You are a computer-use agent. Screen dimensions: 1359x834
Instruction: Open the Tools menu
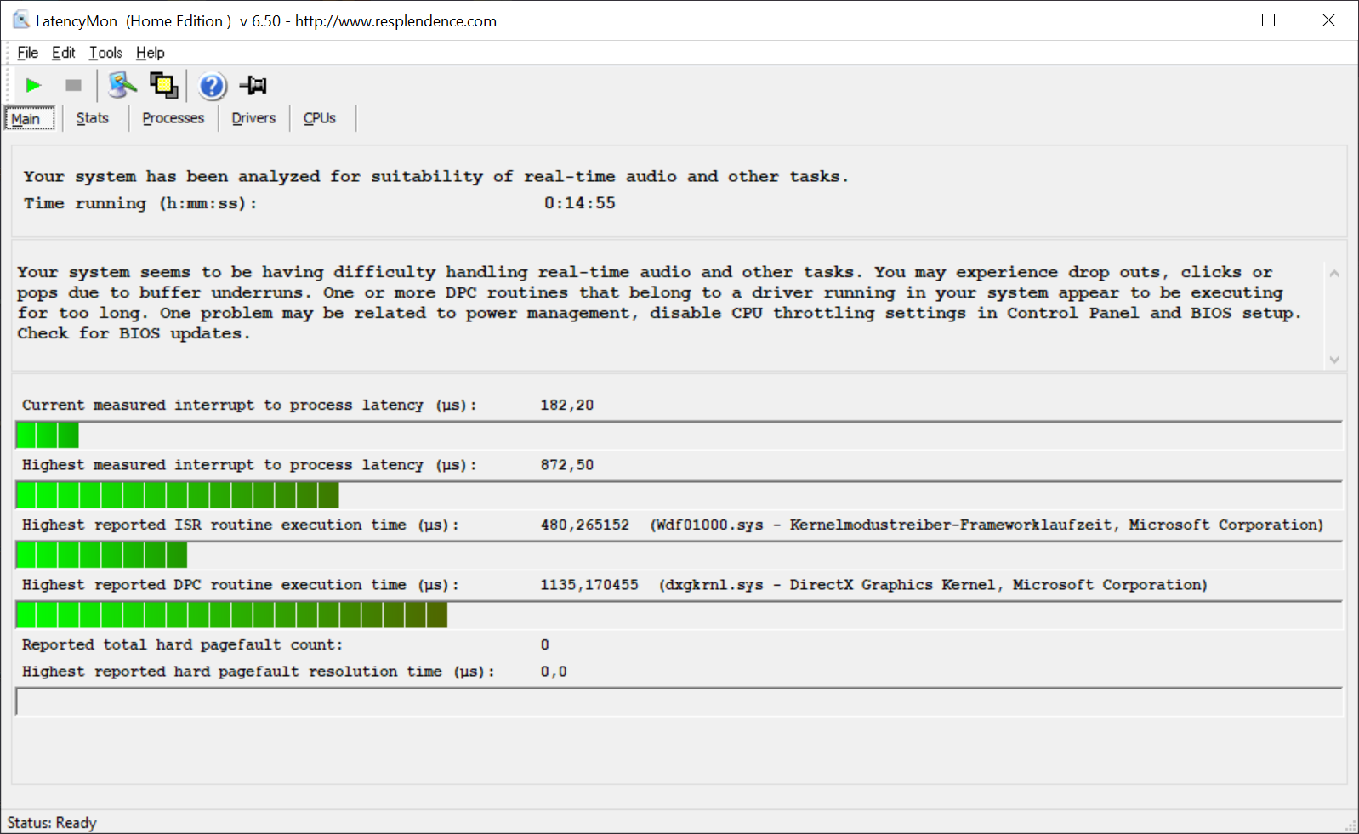pos(105,53)
